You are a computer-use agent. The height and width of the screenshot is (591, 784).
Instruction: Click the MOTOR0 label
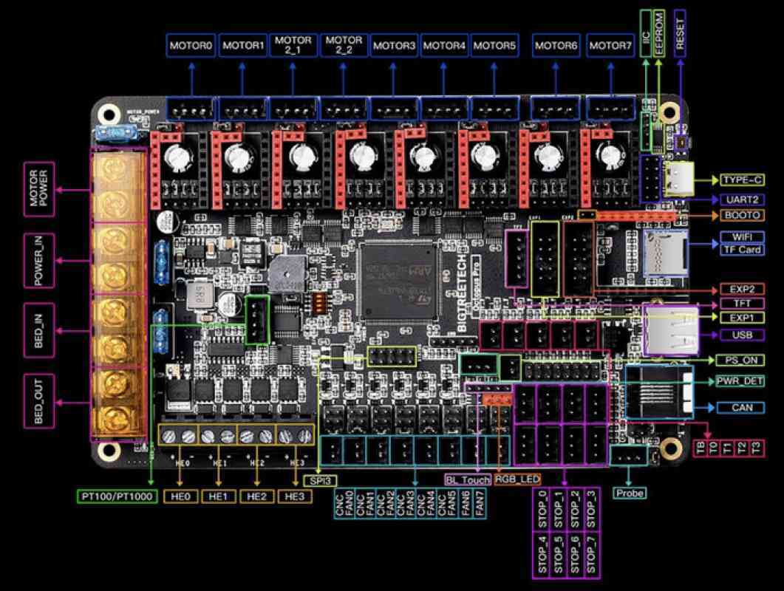click(191, 46)
